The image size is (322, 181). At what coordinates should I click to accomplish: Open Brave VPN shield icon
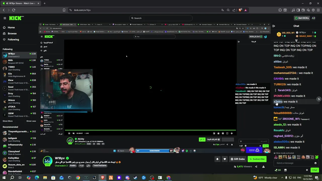tap(313, 10)
